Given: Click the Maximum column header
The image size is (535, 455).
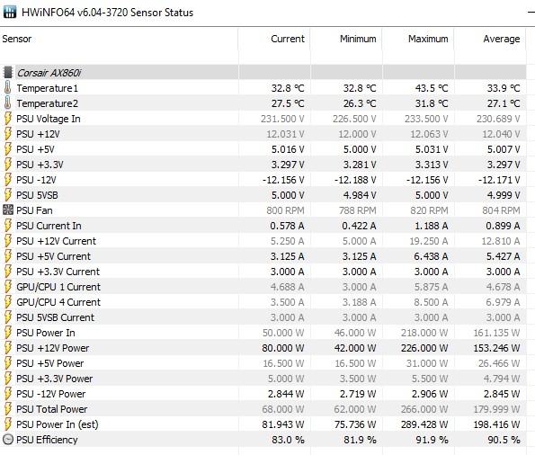Looking at the screenshot, I should click(x=428, y=39).
